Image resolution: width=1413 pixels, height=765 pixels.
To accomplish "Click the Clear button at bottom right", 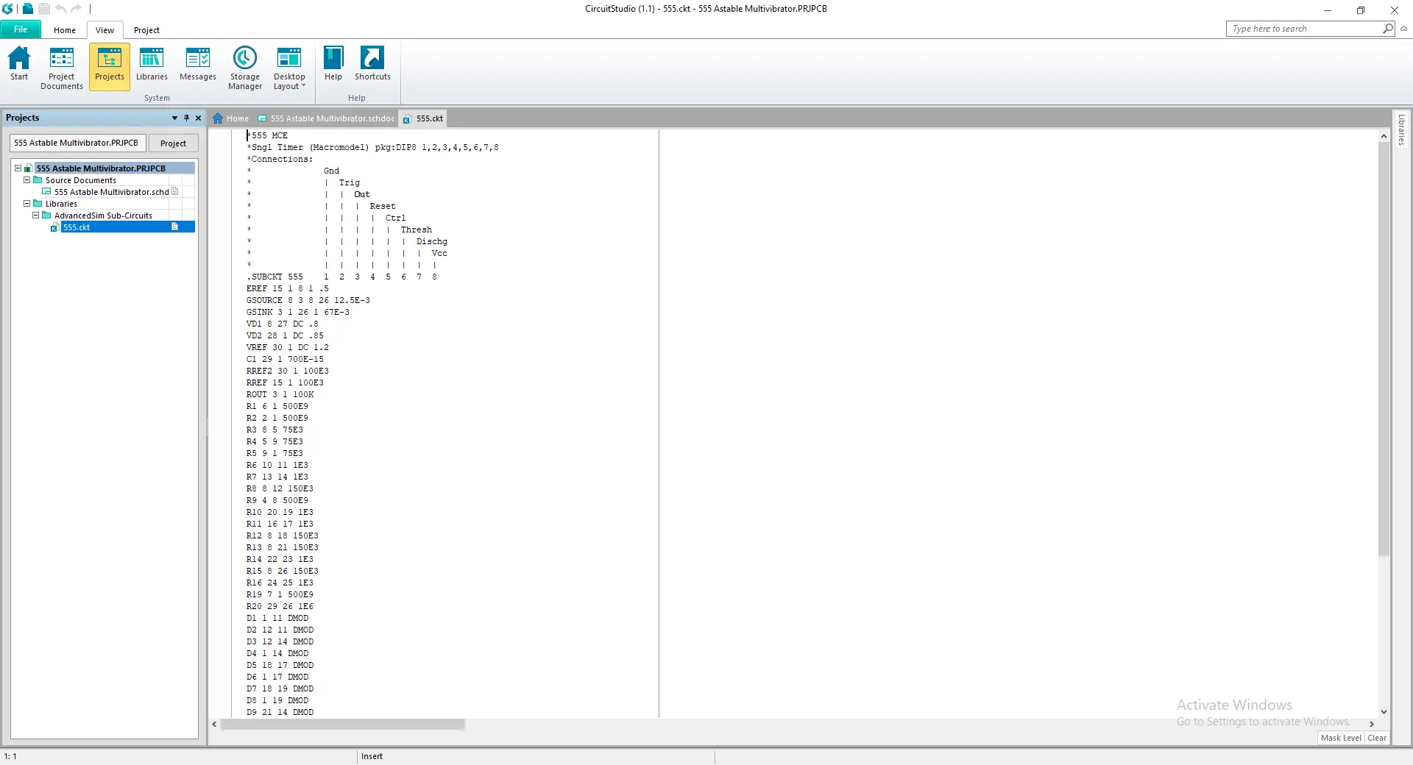I will click(1377, 738).
